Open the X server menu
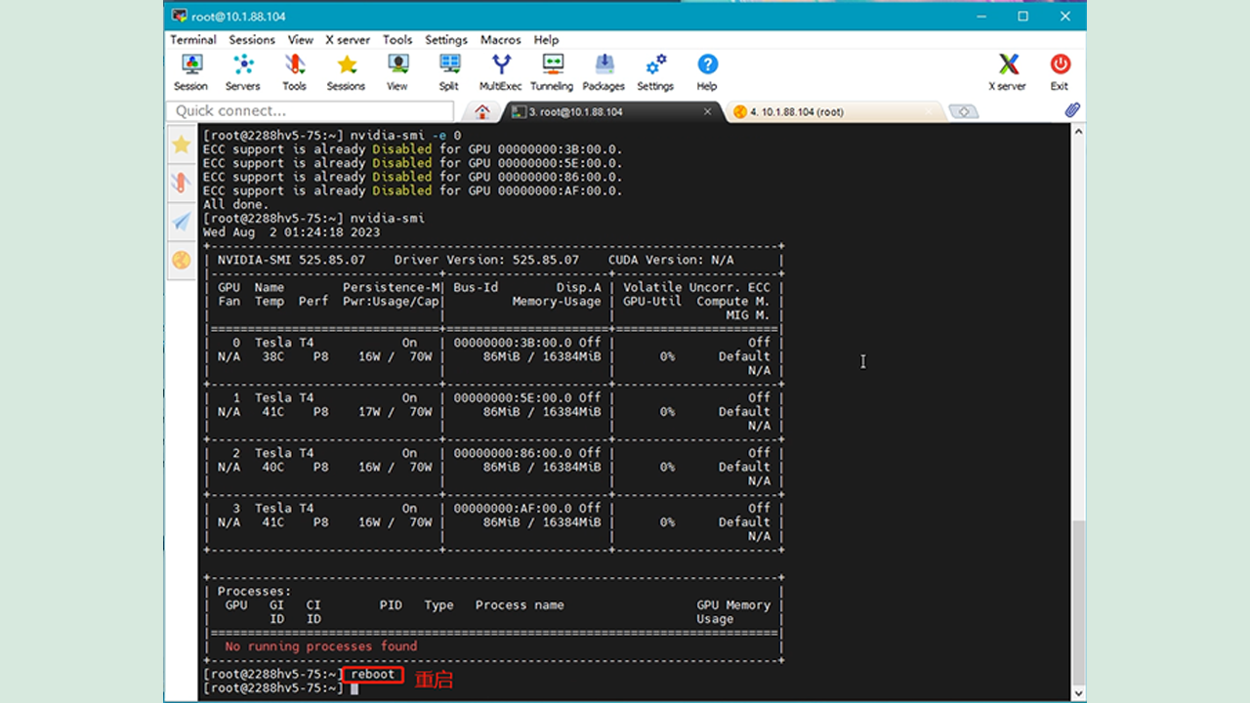The width and height of the screenshot is (1250, 703). point(348,40)
